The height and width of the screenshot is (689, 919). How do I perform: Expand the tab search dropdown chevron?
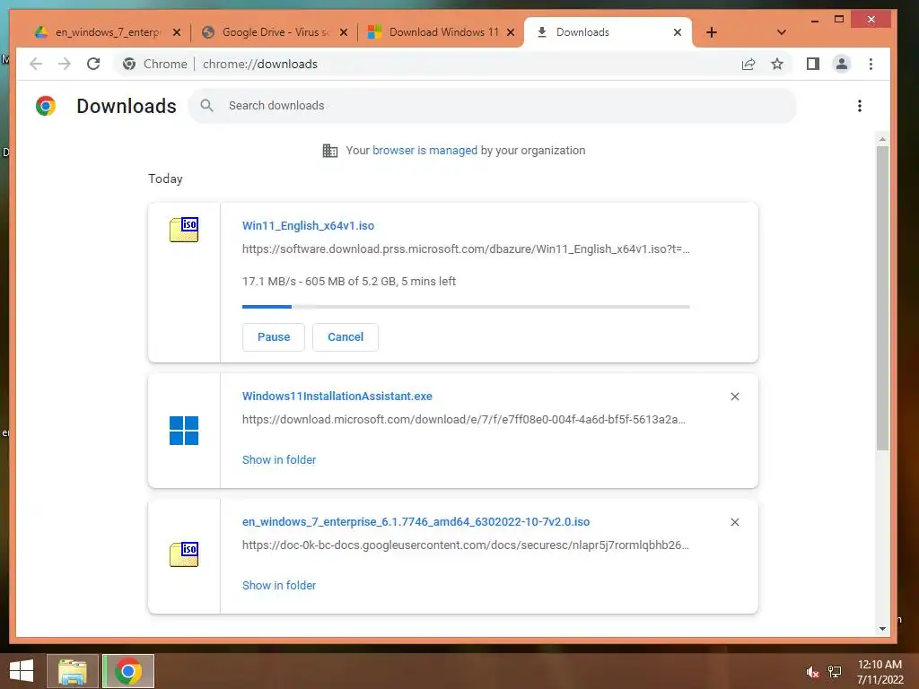point(782,32)
